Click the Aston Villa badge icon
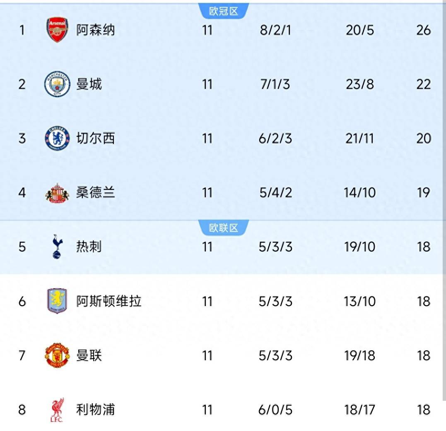Screen dimensions: 446x431 [57, 301]
